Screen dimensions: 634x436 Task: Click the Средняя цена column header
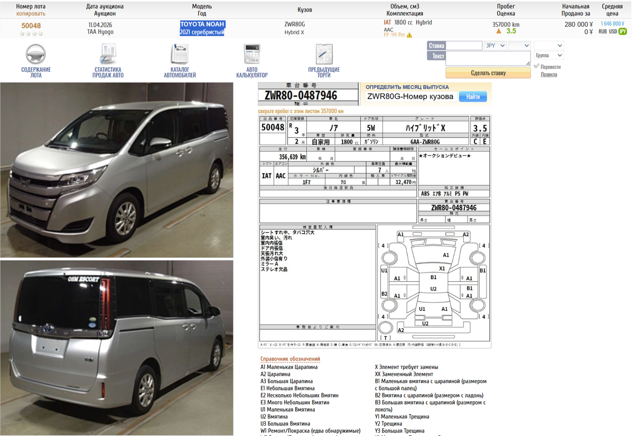612,10
